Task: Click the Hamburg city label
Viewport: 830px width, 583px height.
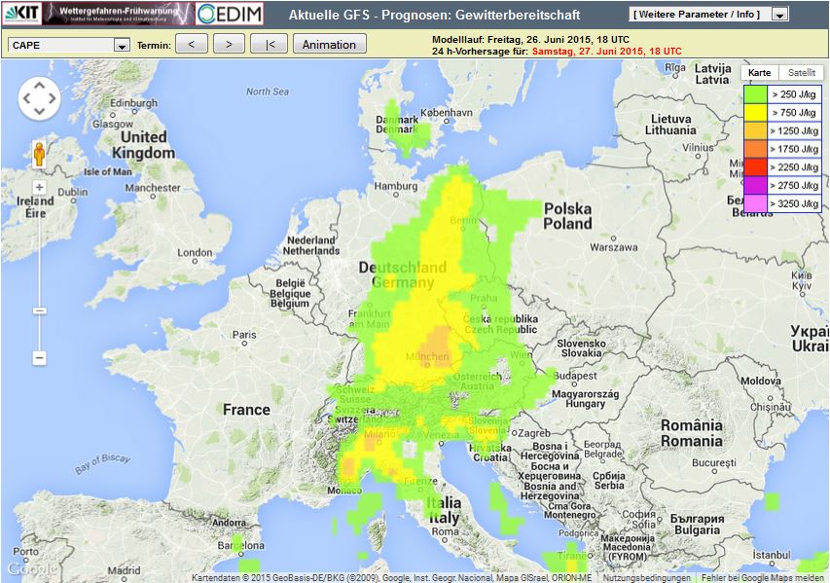Action: (x=396, y=186)
